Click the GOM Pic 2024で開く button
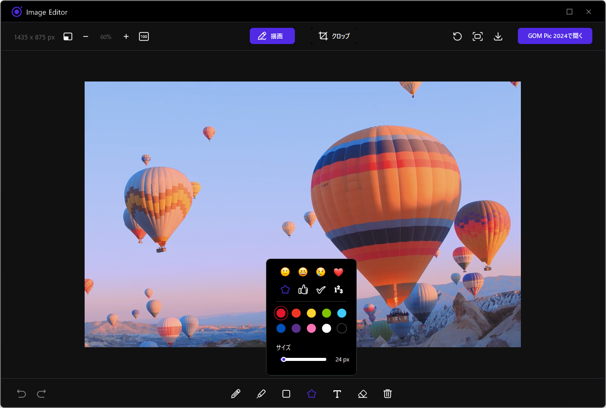This screenshot has width=606, height=408. (x=555, y=36)
